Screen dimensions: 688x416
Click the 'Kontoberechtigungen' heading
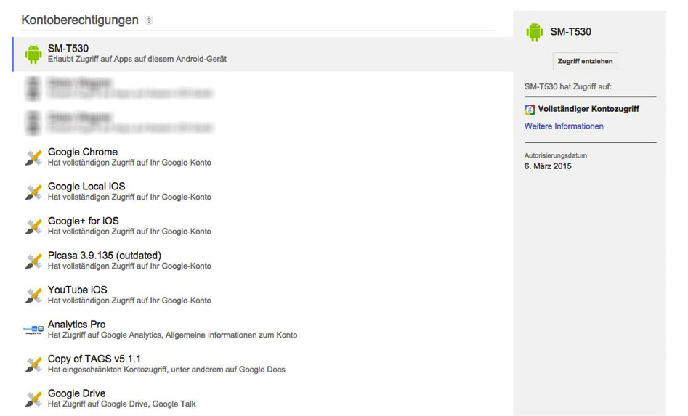tap(80, 20)
